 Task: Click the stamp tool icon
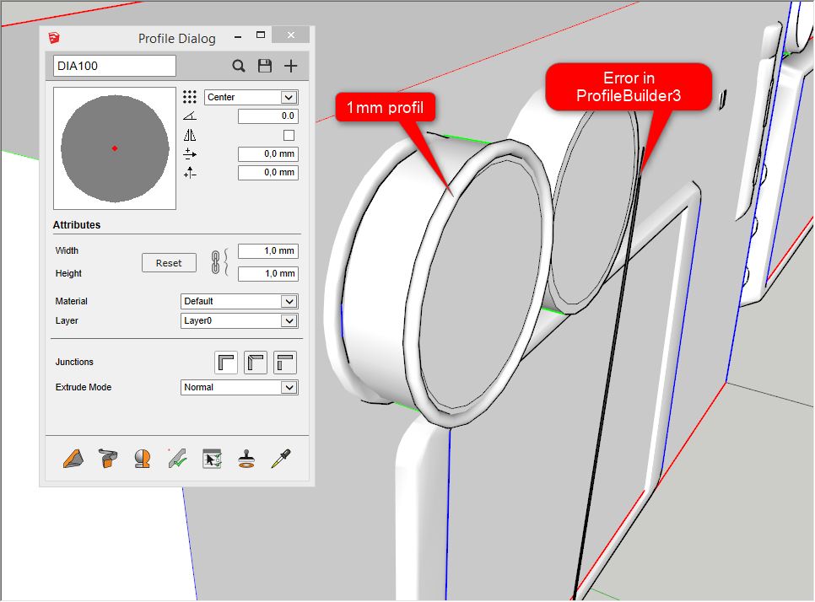tap(246, 460)
